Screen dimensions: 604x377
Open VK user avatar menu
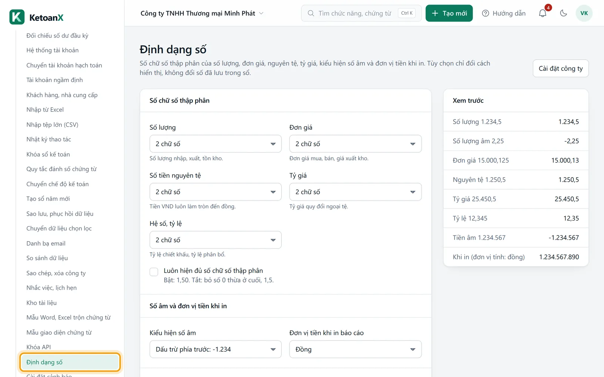tap(584, 13)
